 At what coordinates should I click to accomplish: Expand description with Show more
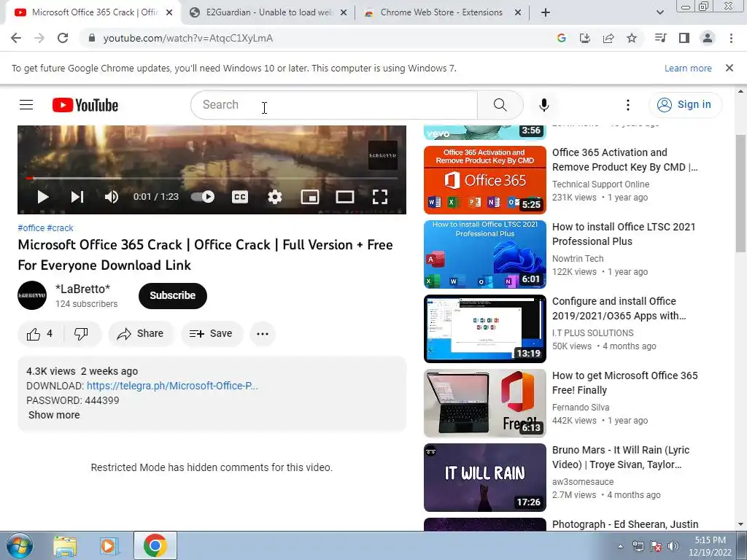(x=54, y=415)
